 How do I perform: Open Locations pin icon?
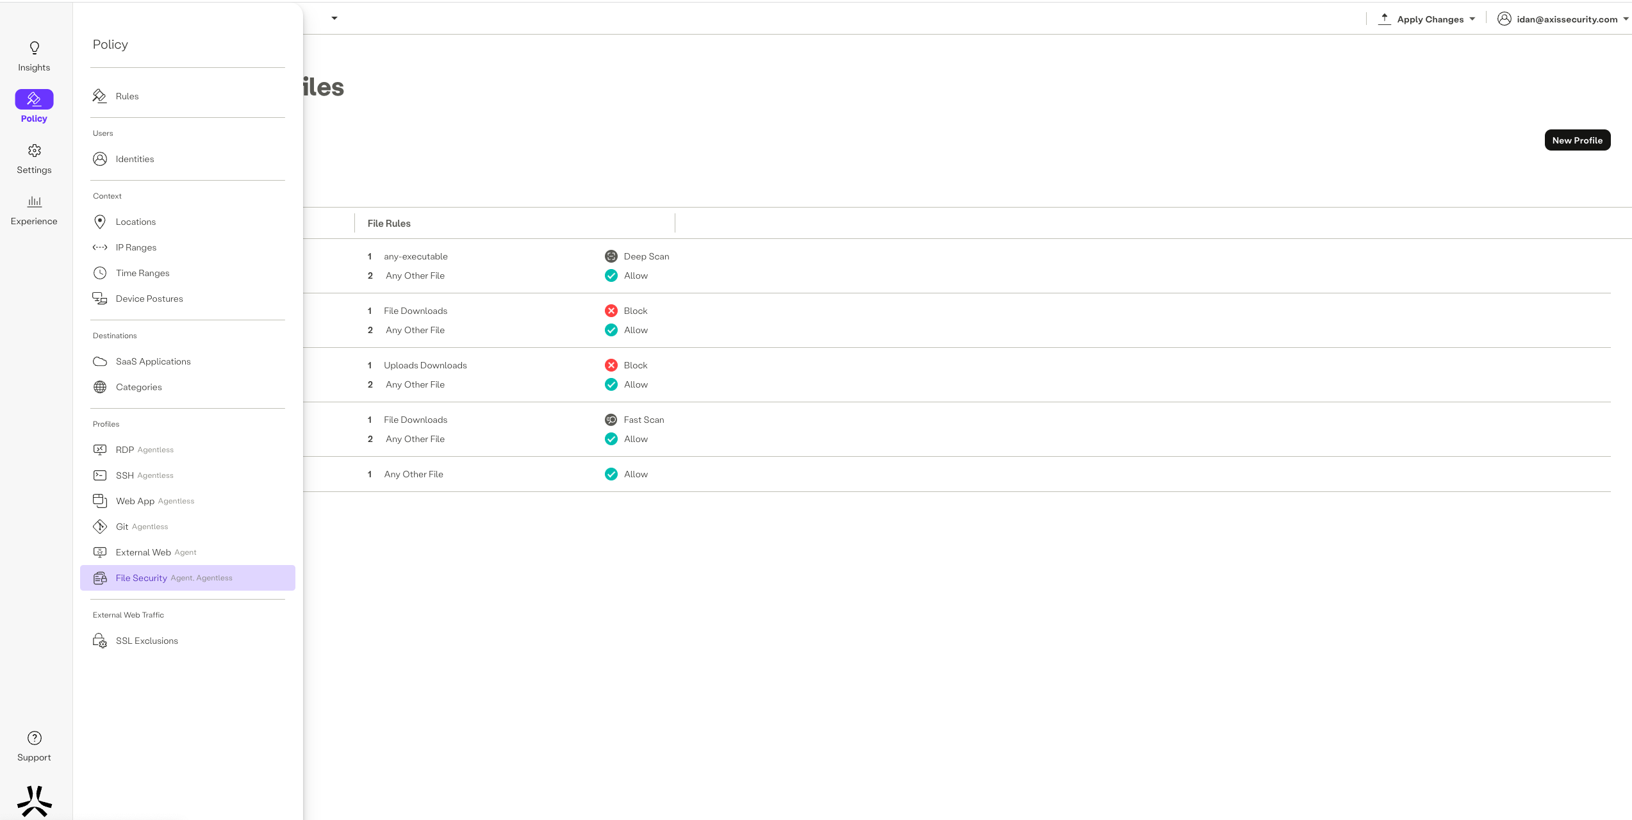(x=100, y=222)
